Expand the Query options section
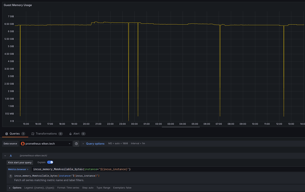305x192 pixels. coord(83,143)
